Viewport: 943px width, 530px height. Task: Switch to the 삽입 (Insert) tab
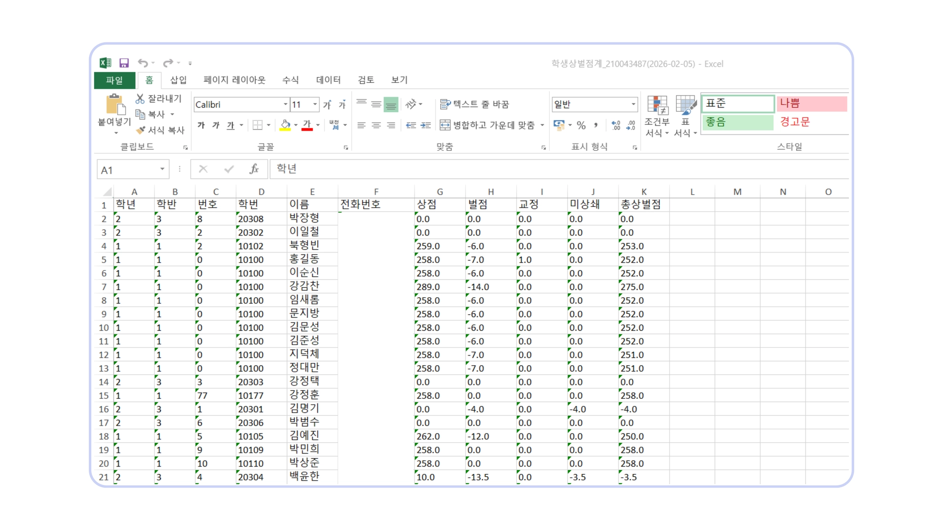(x=178, y=80)
